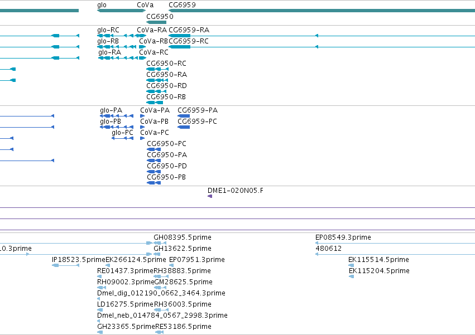Select the EP07951.3prime EST label

[197, 260]
